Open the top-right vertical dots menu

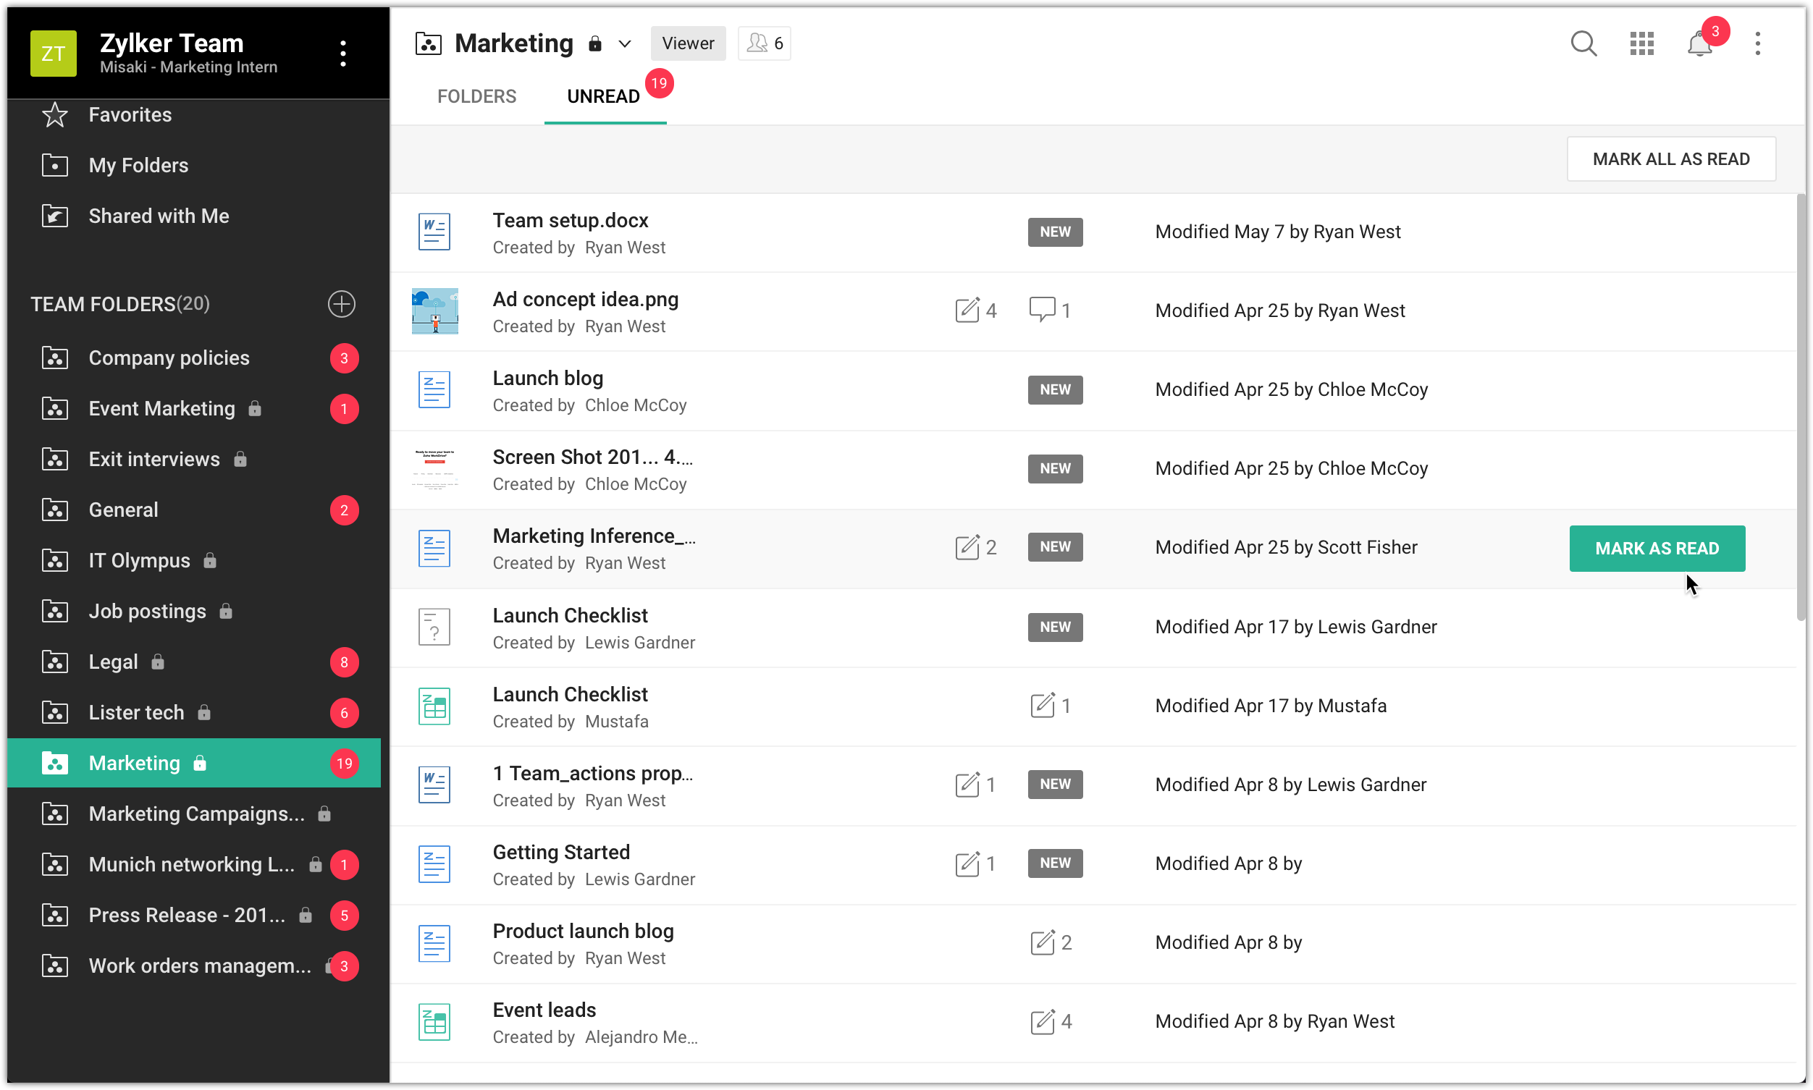pos(1757,43)
